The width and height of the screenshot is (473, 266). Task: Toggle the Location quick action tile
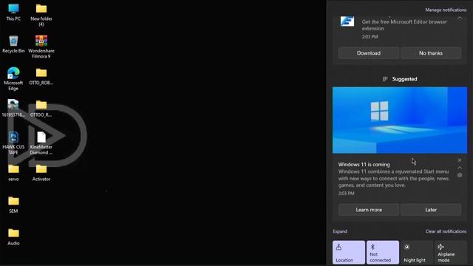pos(349,253)
